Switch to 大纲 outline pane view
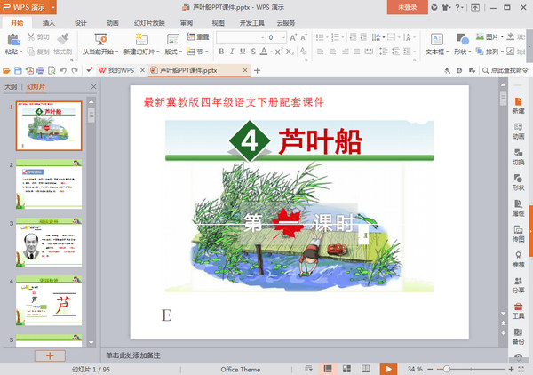 (x=11, y=87)
